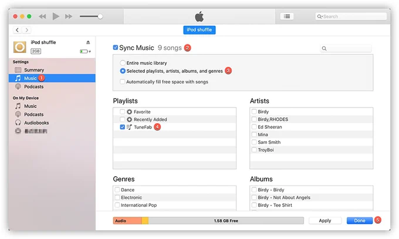Enable Automatically fill free space with songs

123,82
